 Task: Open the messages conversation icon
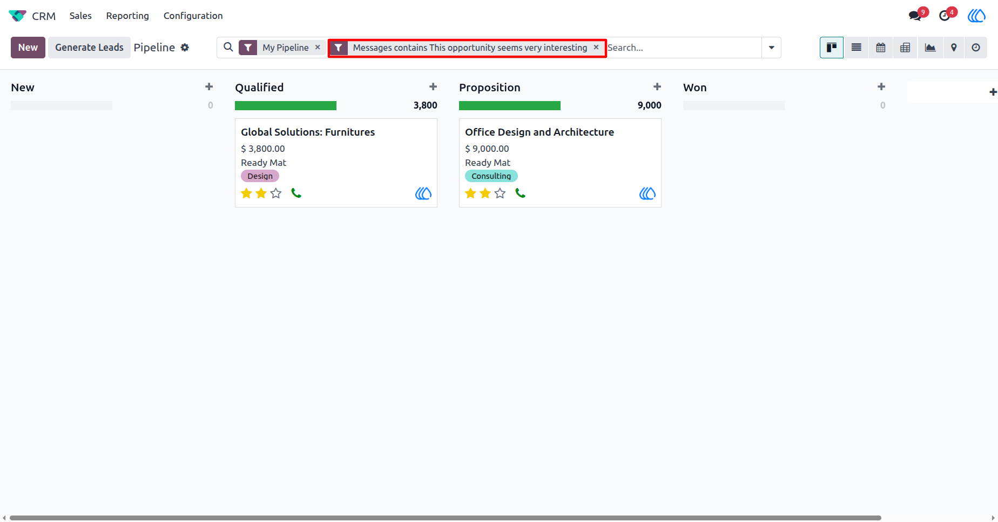tap(915, 16)
